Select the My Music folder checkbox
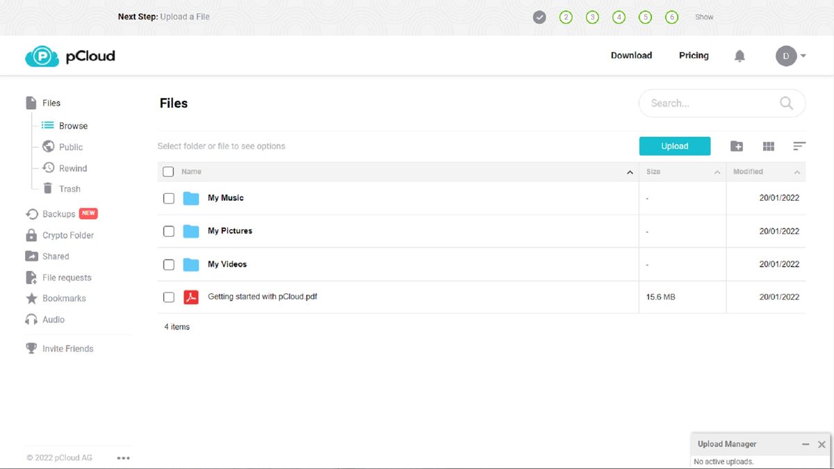 tap(168, 198)
